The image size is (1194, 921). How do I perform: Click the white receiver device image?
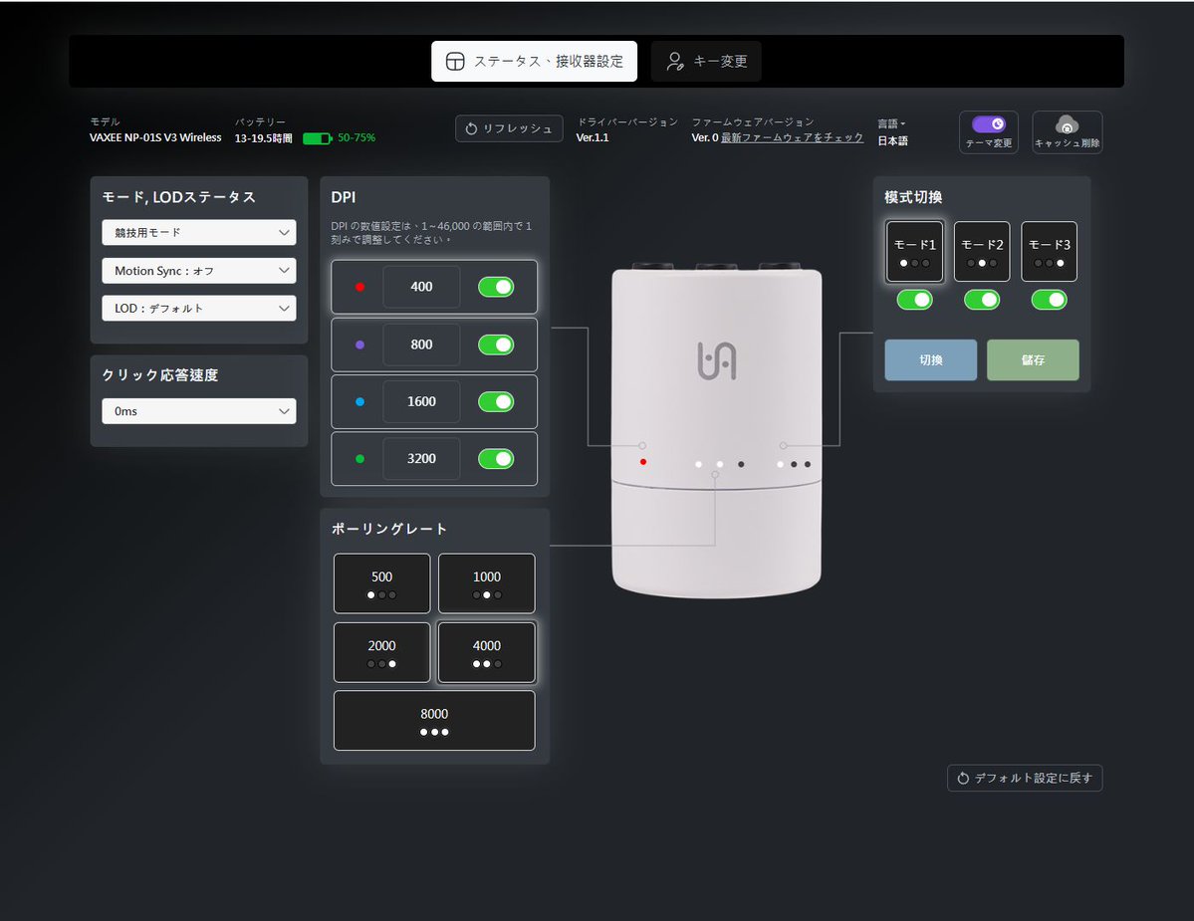(x=717, y=430)
